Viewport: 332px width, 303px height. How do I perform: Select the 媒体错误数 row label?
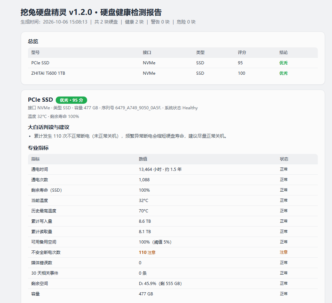41,263
